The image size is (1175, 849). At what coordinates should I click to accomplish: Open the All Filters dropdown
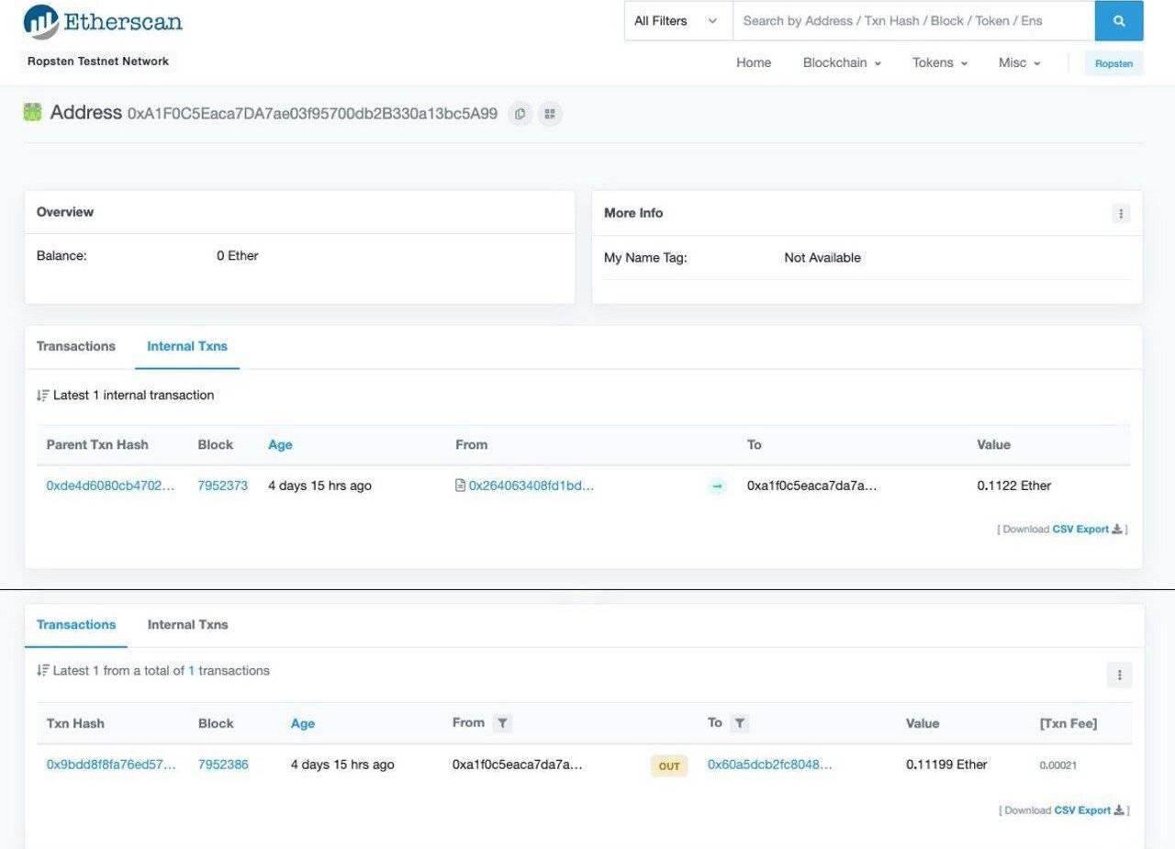[x=677, y=21]
